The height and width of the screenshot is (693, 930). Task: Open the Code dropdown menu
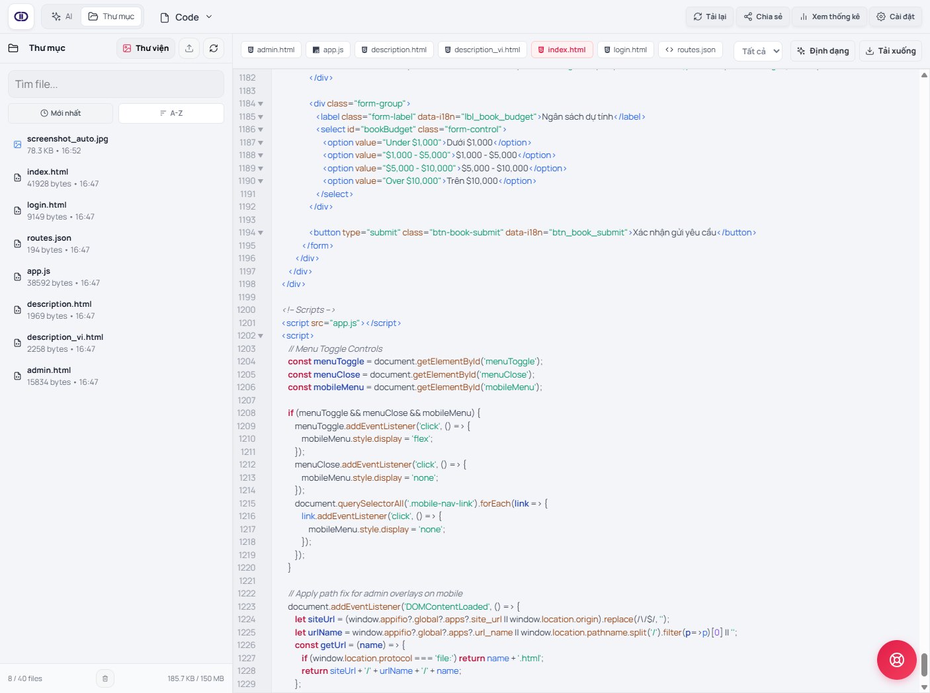187,17
